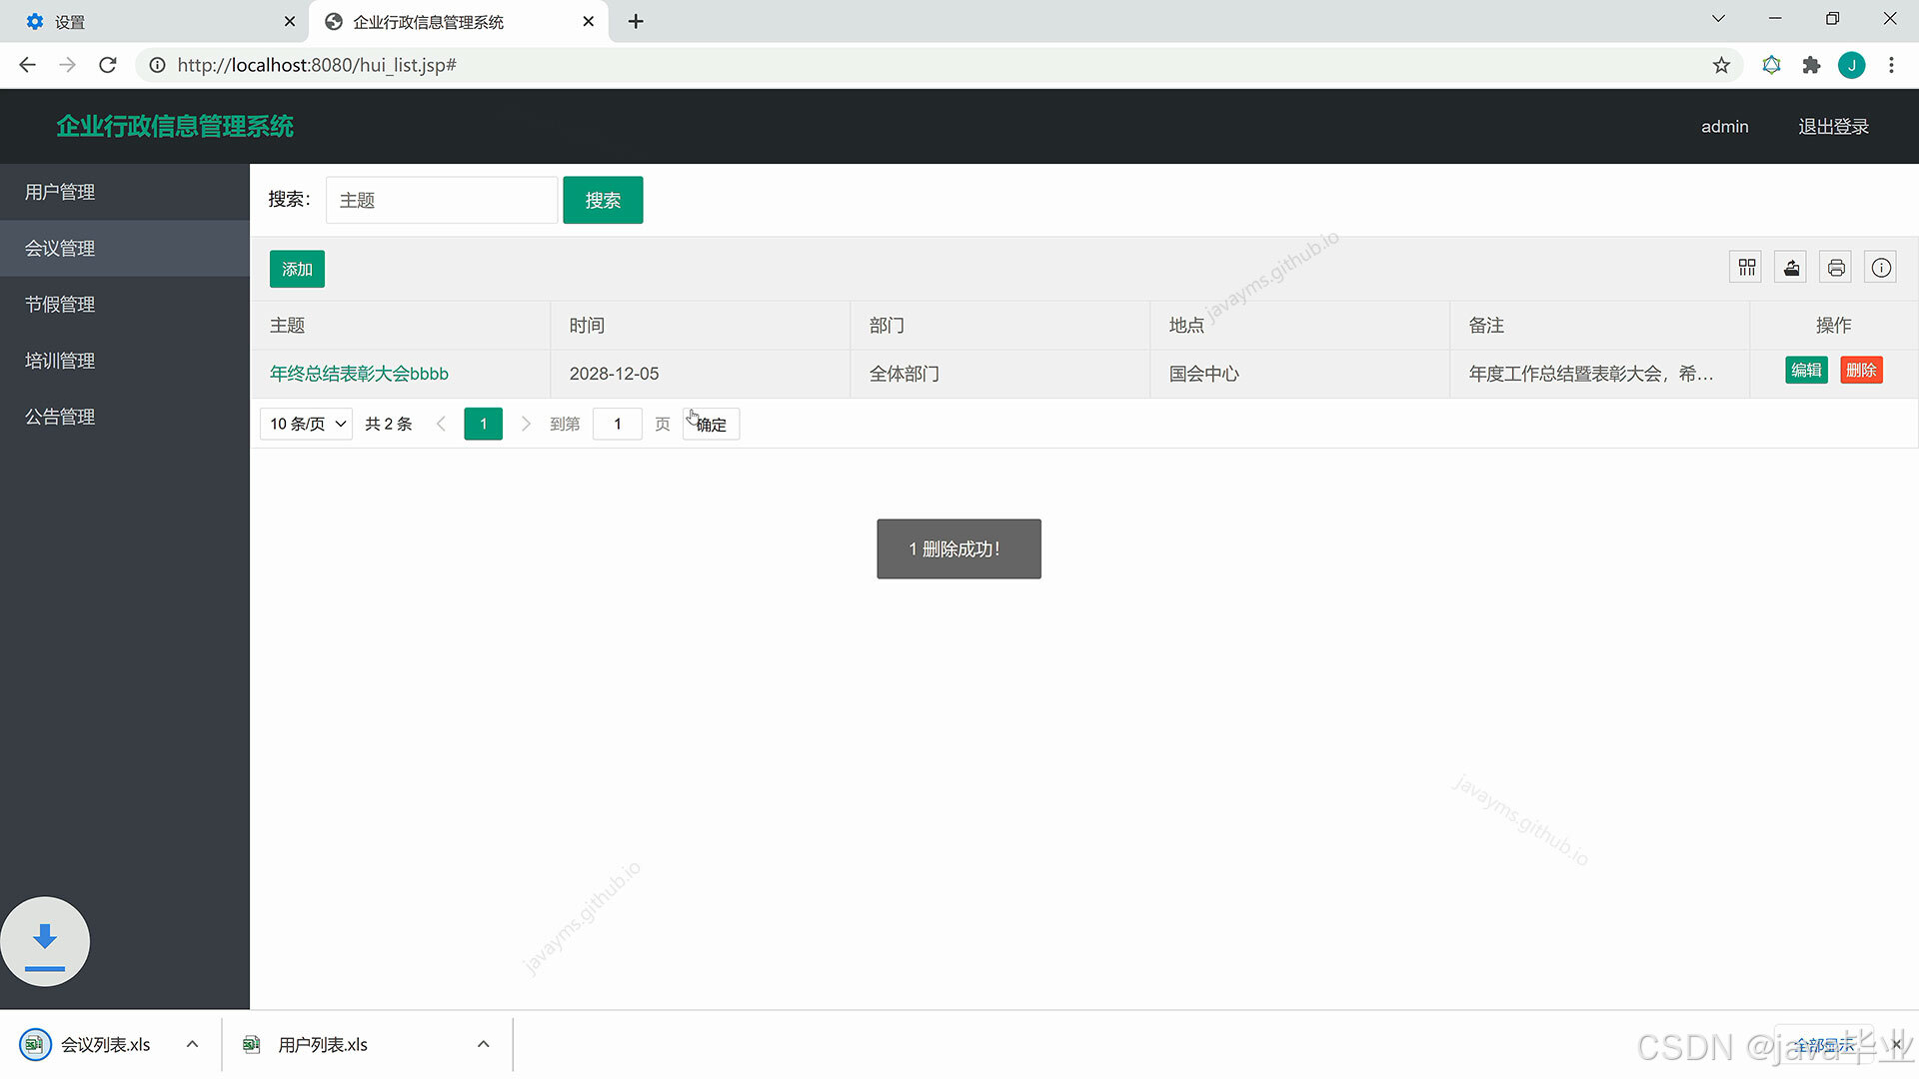
Task: Expand options for 会议列表.xls download
Action: [192, 1044]
